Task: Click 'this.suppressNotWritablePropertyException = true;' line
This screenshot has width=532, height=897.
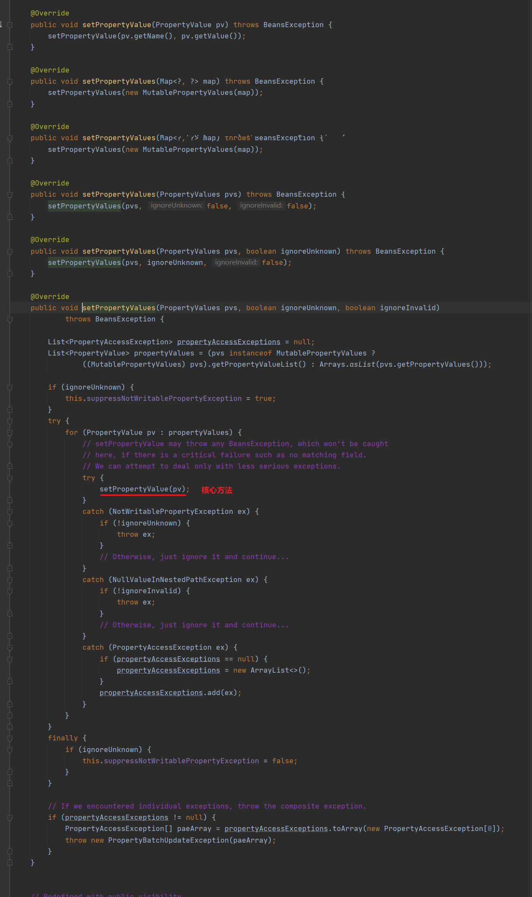Action: click(x=170, y=399)
